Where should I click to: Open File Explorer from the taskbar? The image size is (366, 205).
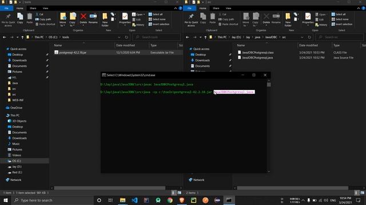pyautogui.click(x=122, y=200)
